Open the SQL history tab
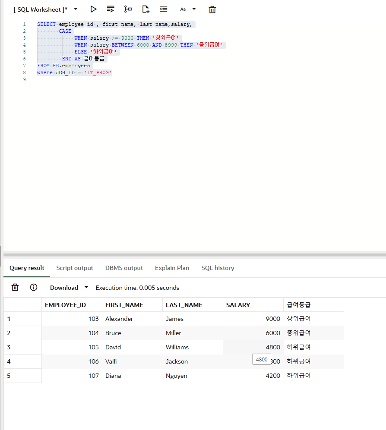Screen dimensions: 386x430 tap(218, 268)
